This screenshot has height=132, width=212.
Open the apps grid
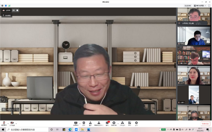(x=130, y=123)
